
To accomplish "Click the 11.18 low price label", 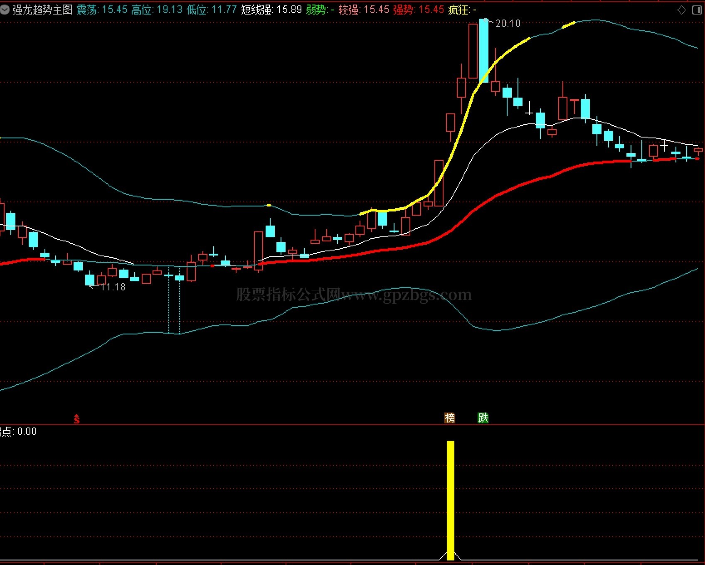I will pos(113,287).
